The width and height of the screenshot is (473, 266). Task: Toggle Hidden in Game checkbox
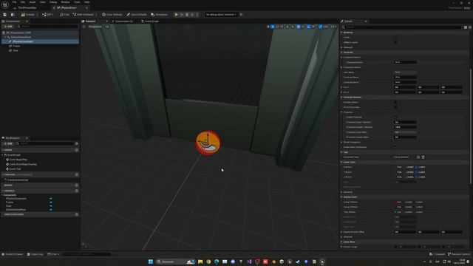point(395,43)
